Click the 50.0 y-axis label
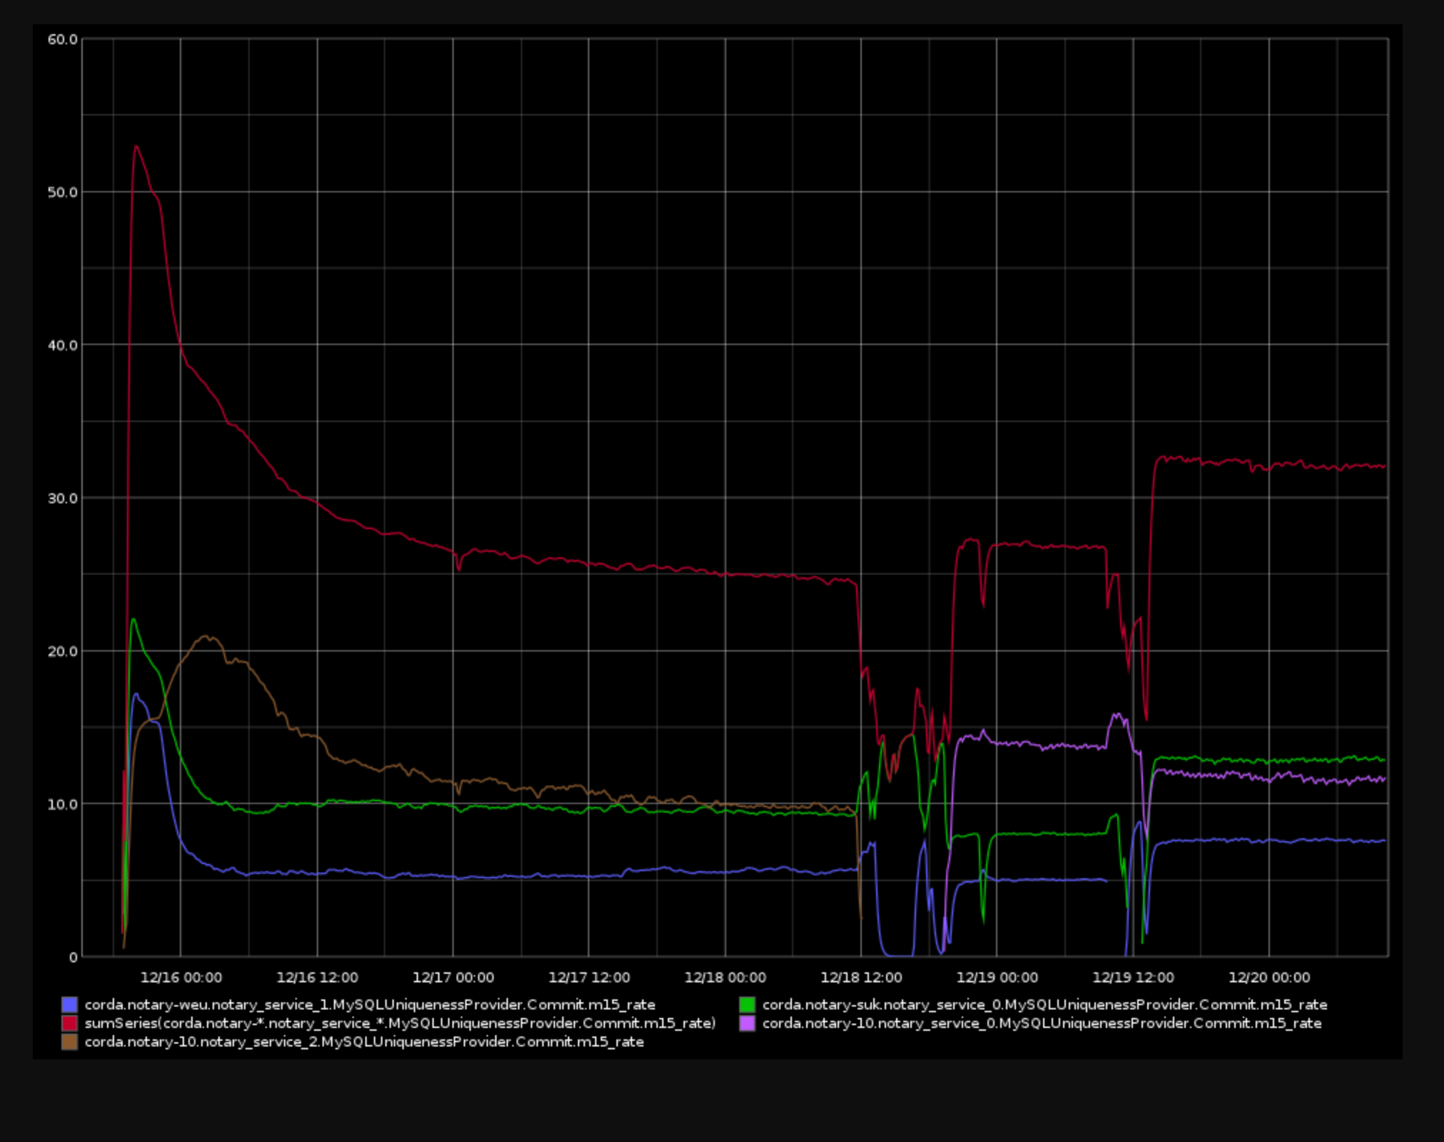The width and height of the screenshot is (1444, 1142). pos(62,192)
